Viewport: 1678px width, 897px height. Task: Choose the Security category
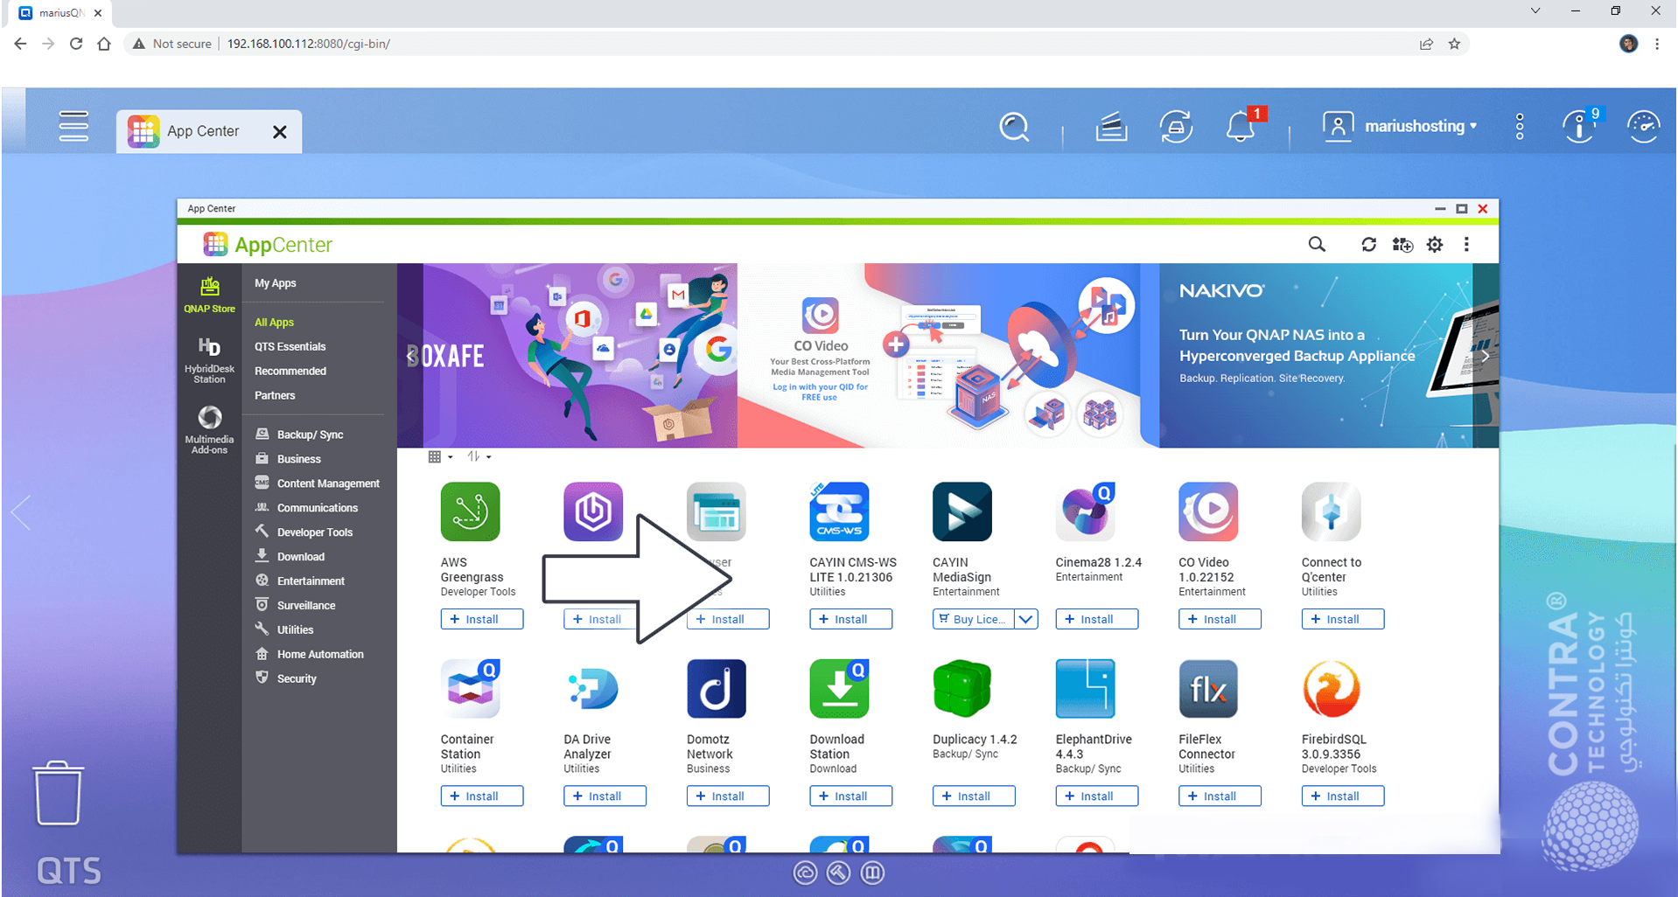tap(297, 678)
